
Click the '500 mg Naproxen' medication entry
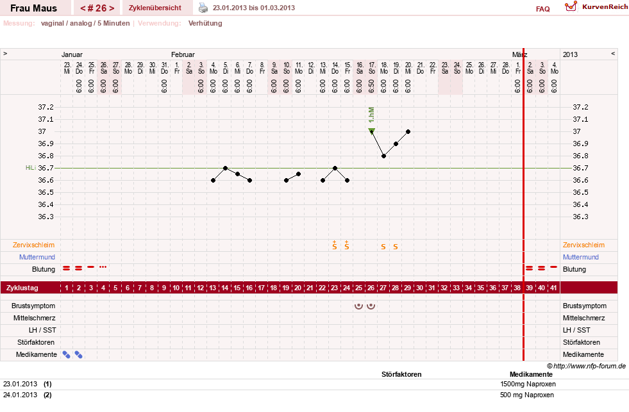[526, 395]
